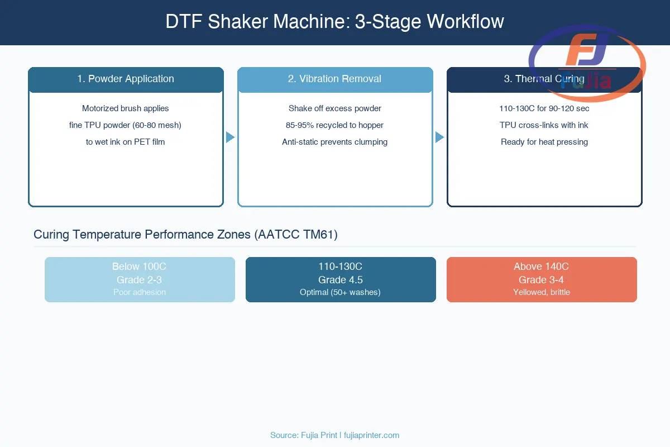Select the '1. Powder Application' card header
Screen dimensions: 670x447
point(126,79)
